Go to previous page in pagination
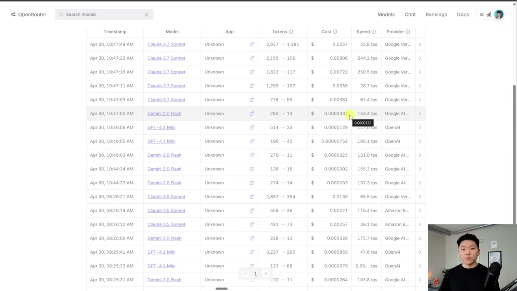Viewport: 517px width, 291px height. click(x=245, y=274)
